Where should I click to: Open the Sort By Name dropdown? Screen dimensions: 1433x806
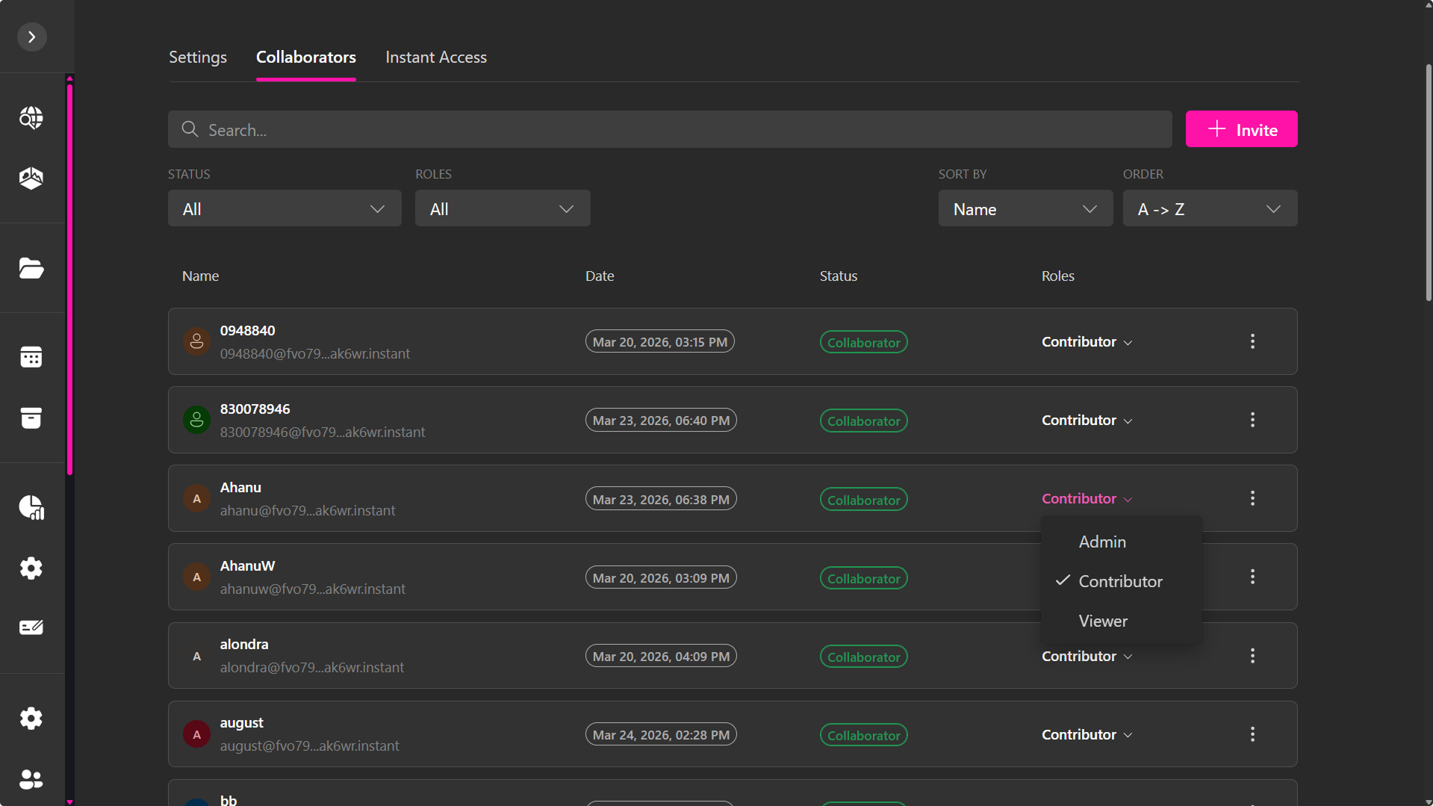tap(1025, 208)
